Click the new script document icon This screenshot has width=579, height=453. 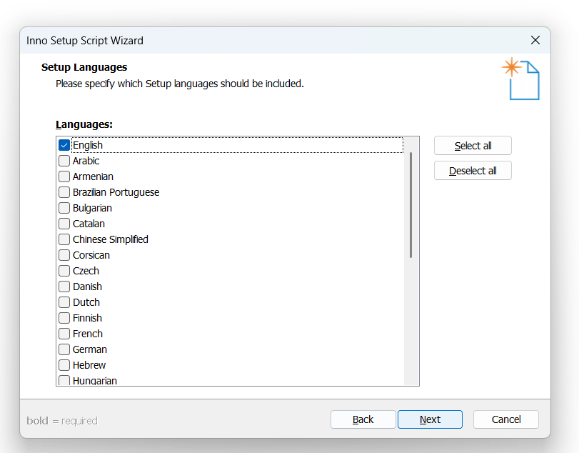click(520, 79)
